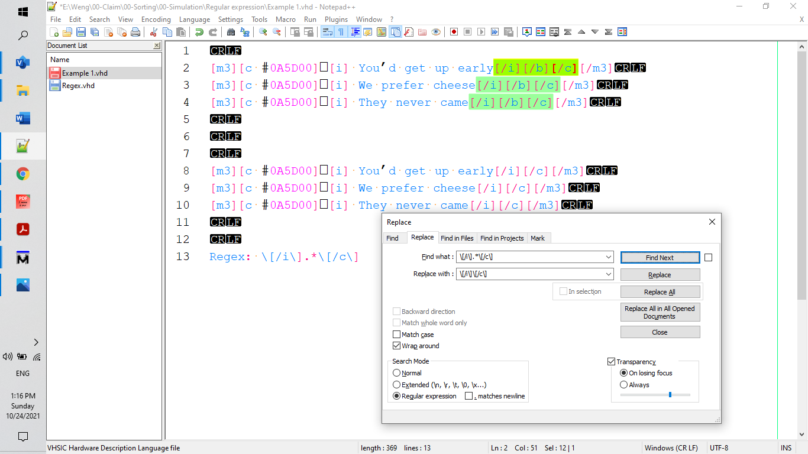This screenshot has height=454, width=808.
Task: Click the Zoom In magnifier icon
Action: 263,32
